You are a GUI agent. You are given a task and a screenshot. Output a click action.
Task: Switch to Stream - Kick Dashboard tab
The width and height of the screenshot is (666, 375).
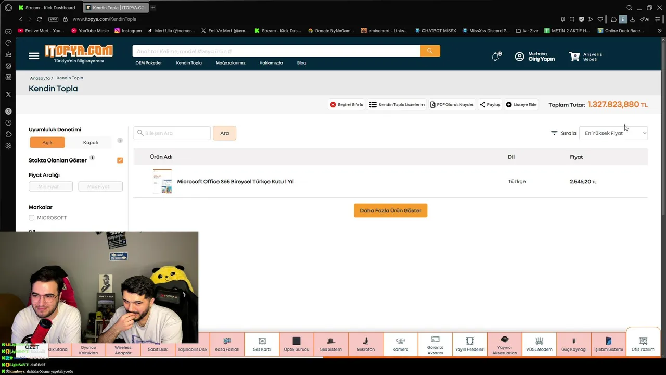click(x=48, y=8)
